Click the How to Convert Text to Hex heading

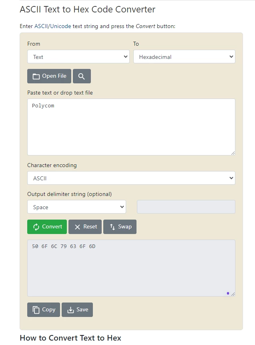pyautogui.click(x=70, y=338)
